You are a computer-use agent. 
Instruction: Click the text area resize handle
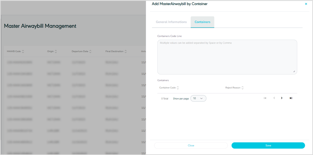(294, 72)
